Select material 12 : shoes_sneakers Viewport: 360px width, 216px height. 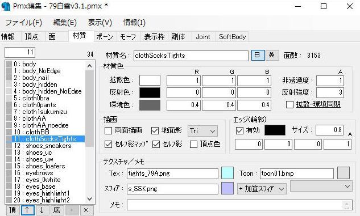click(45, 146)
